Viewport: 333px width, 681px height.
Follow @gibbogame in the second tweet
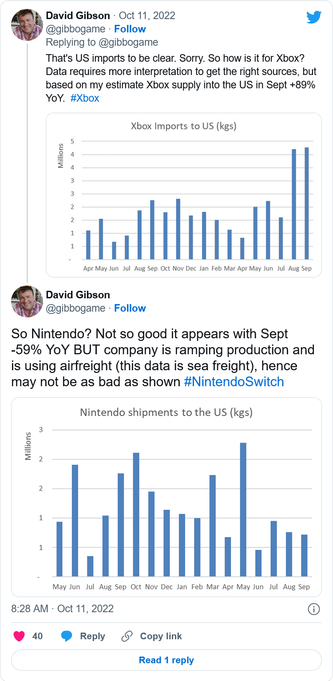(130, 308)
